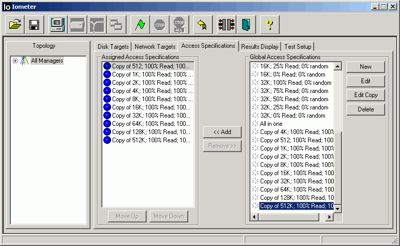Save the test configuration with disk icon

pyautogui.click(x=34, y=25)
